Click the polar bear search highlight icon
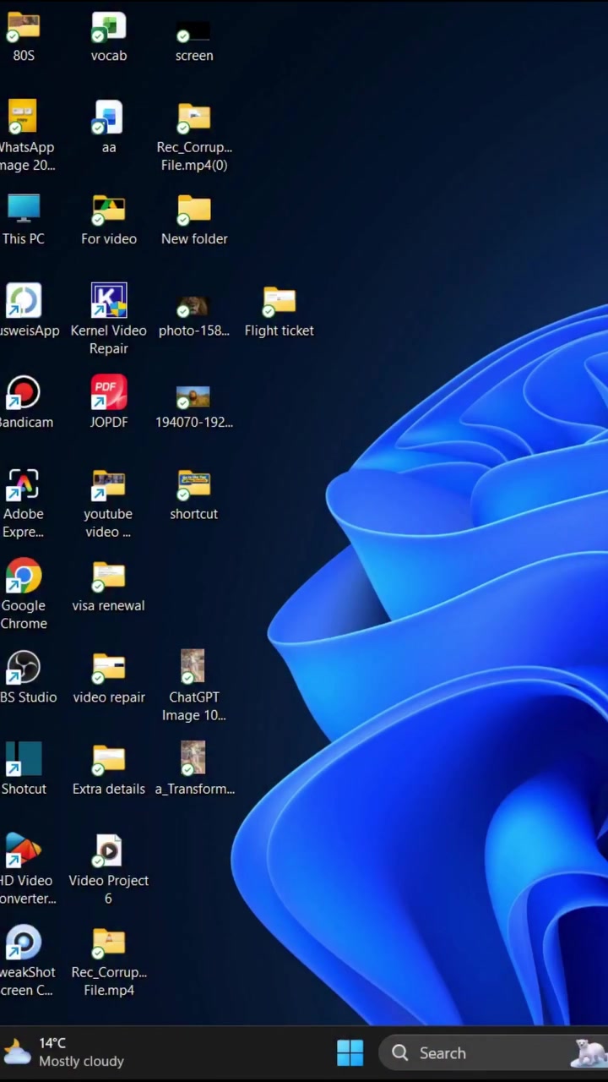The height and width of the screenshot is (1082, 608). (589, 1052)
